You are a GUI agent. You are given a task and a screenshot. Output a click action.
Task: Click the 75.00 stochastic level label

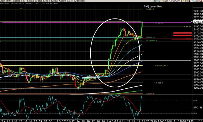click(195, 101)
